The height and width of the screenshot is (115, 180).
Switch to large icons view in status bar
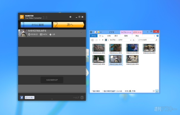pyautogui.click(x=157, y=91)
